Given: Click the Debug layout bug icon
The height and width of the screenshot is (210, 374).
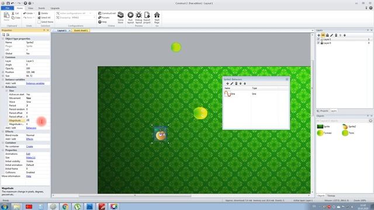Looking at the screenshot, I should point(138,15).
